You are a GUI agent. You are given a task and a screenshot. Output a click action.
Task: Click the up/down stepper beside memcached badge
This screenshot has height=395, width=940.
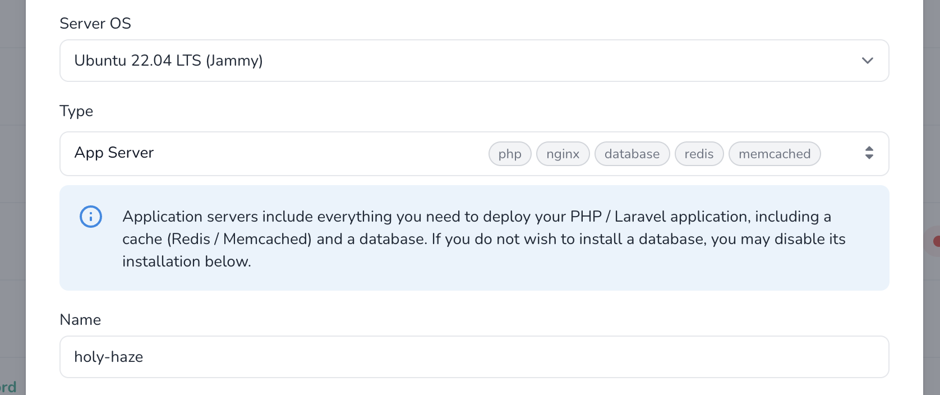coord(868,153)
